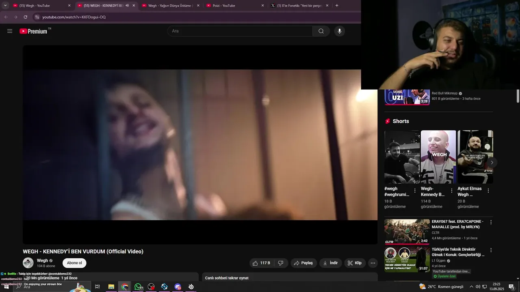Open options for Wegh- Kennedy B... short
This screenshot has width=520, height=292.
[x=452, y=191]
